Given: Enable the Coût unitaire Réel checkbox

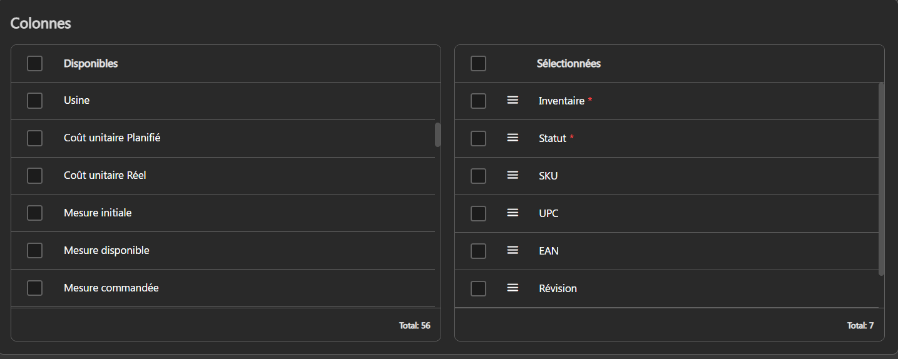Looking at the screenshot, I should 34,175.
